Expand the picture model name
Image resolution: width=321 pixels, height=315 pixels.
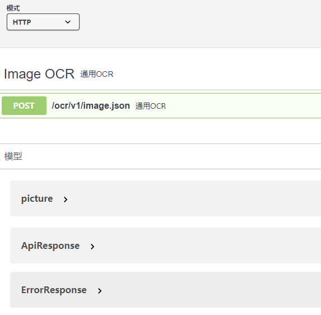[x=37, y=198]
